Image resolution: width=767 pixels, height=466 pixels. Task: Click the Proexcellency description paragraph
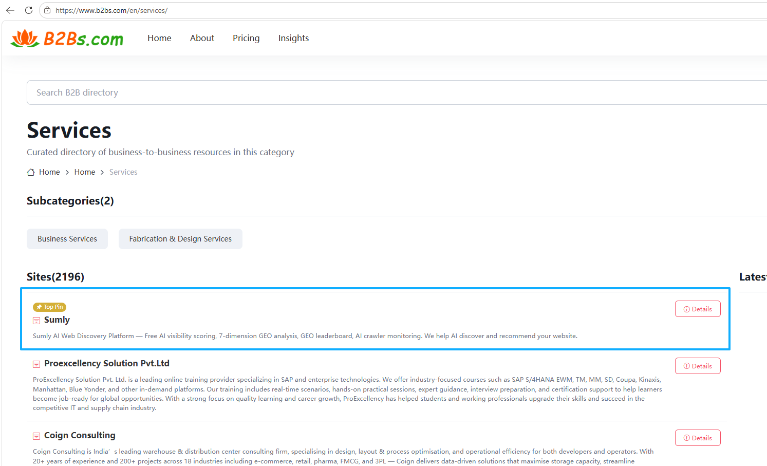[347, 394]
